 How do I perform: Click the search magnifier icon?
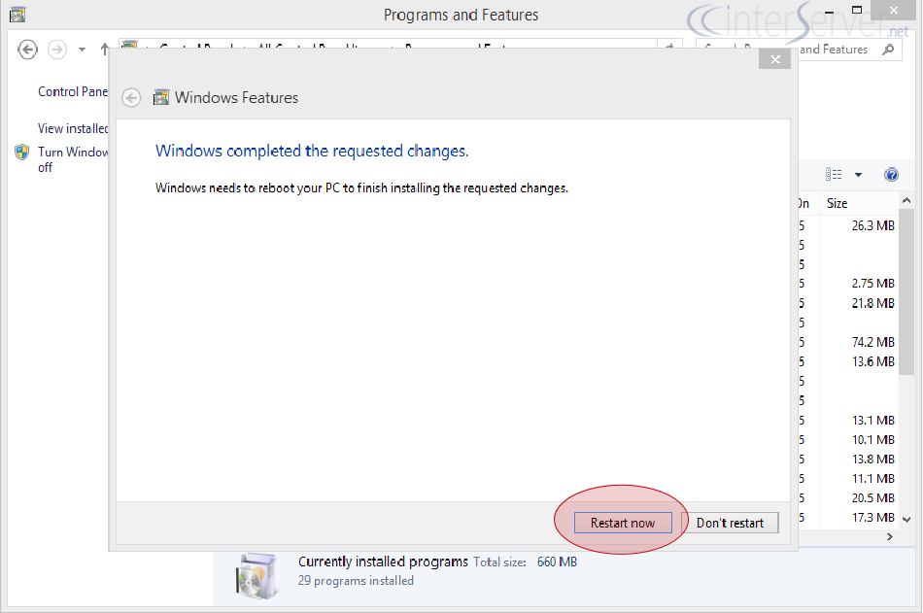(888, 50)
